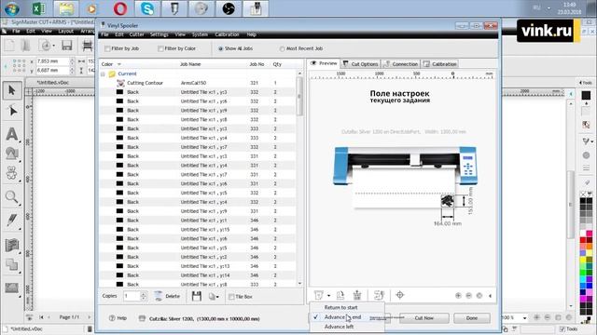597x335 pixels.
Task: Open the feed-after-cut options icon in the preview toolbar
Action: [x=319, y=295]
